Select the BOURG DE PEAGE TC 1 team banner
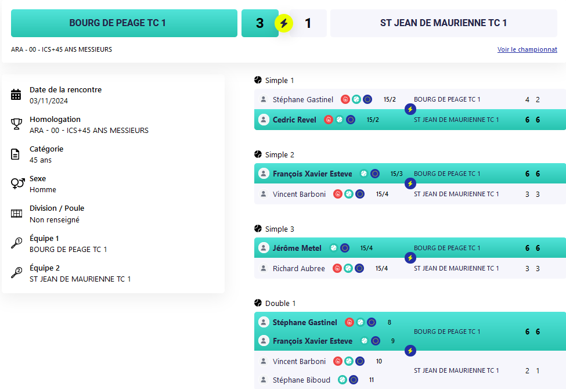The height and width of the screenshot is (389, 566). point(124,23)
